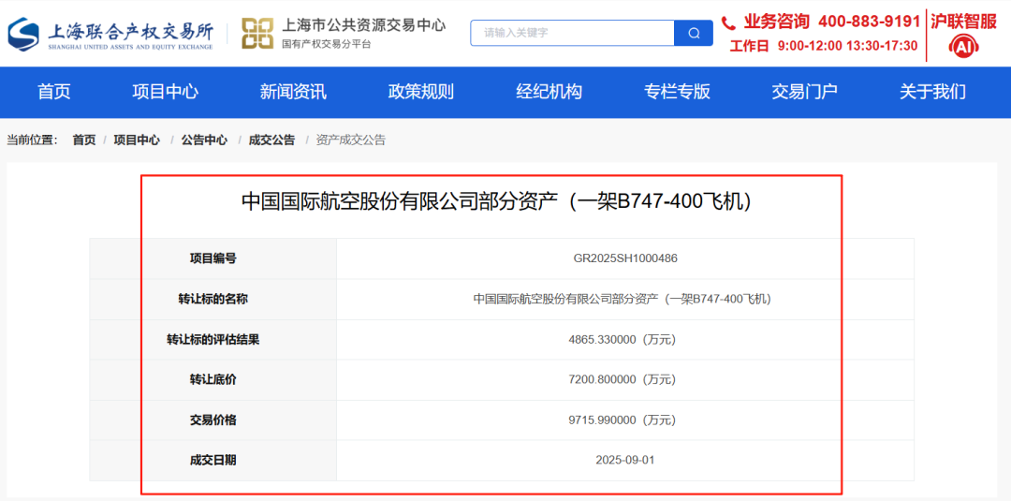Click the page title 中国国际航空股份有限公司部分资产 heading
This screenshot has height=501, width=1011.
click(496, 201)
